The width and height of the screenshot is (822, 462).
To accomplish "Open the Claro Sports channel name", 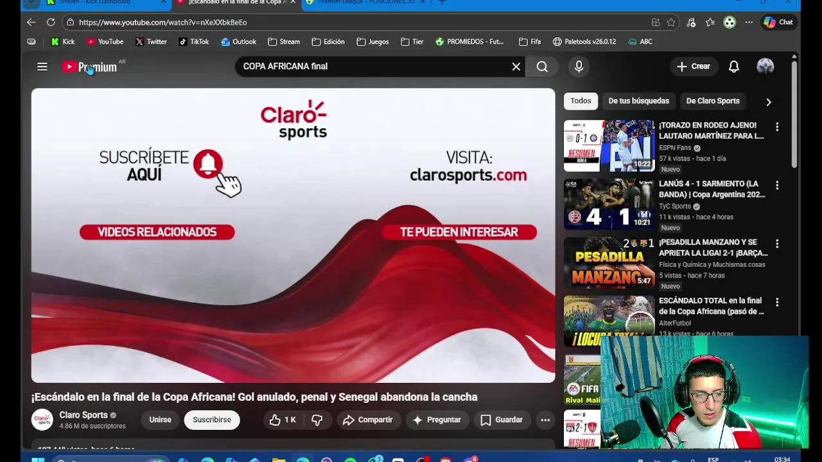I will pyautogui.click(x=83, y=415).
